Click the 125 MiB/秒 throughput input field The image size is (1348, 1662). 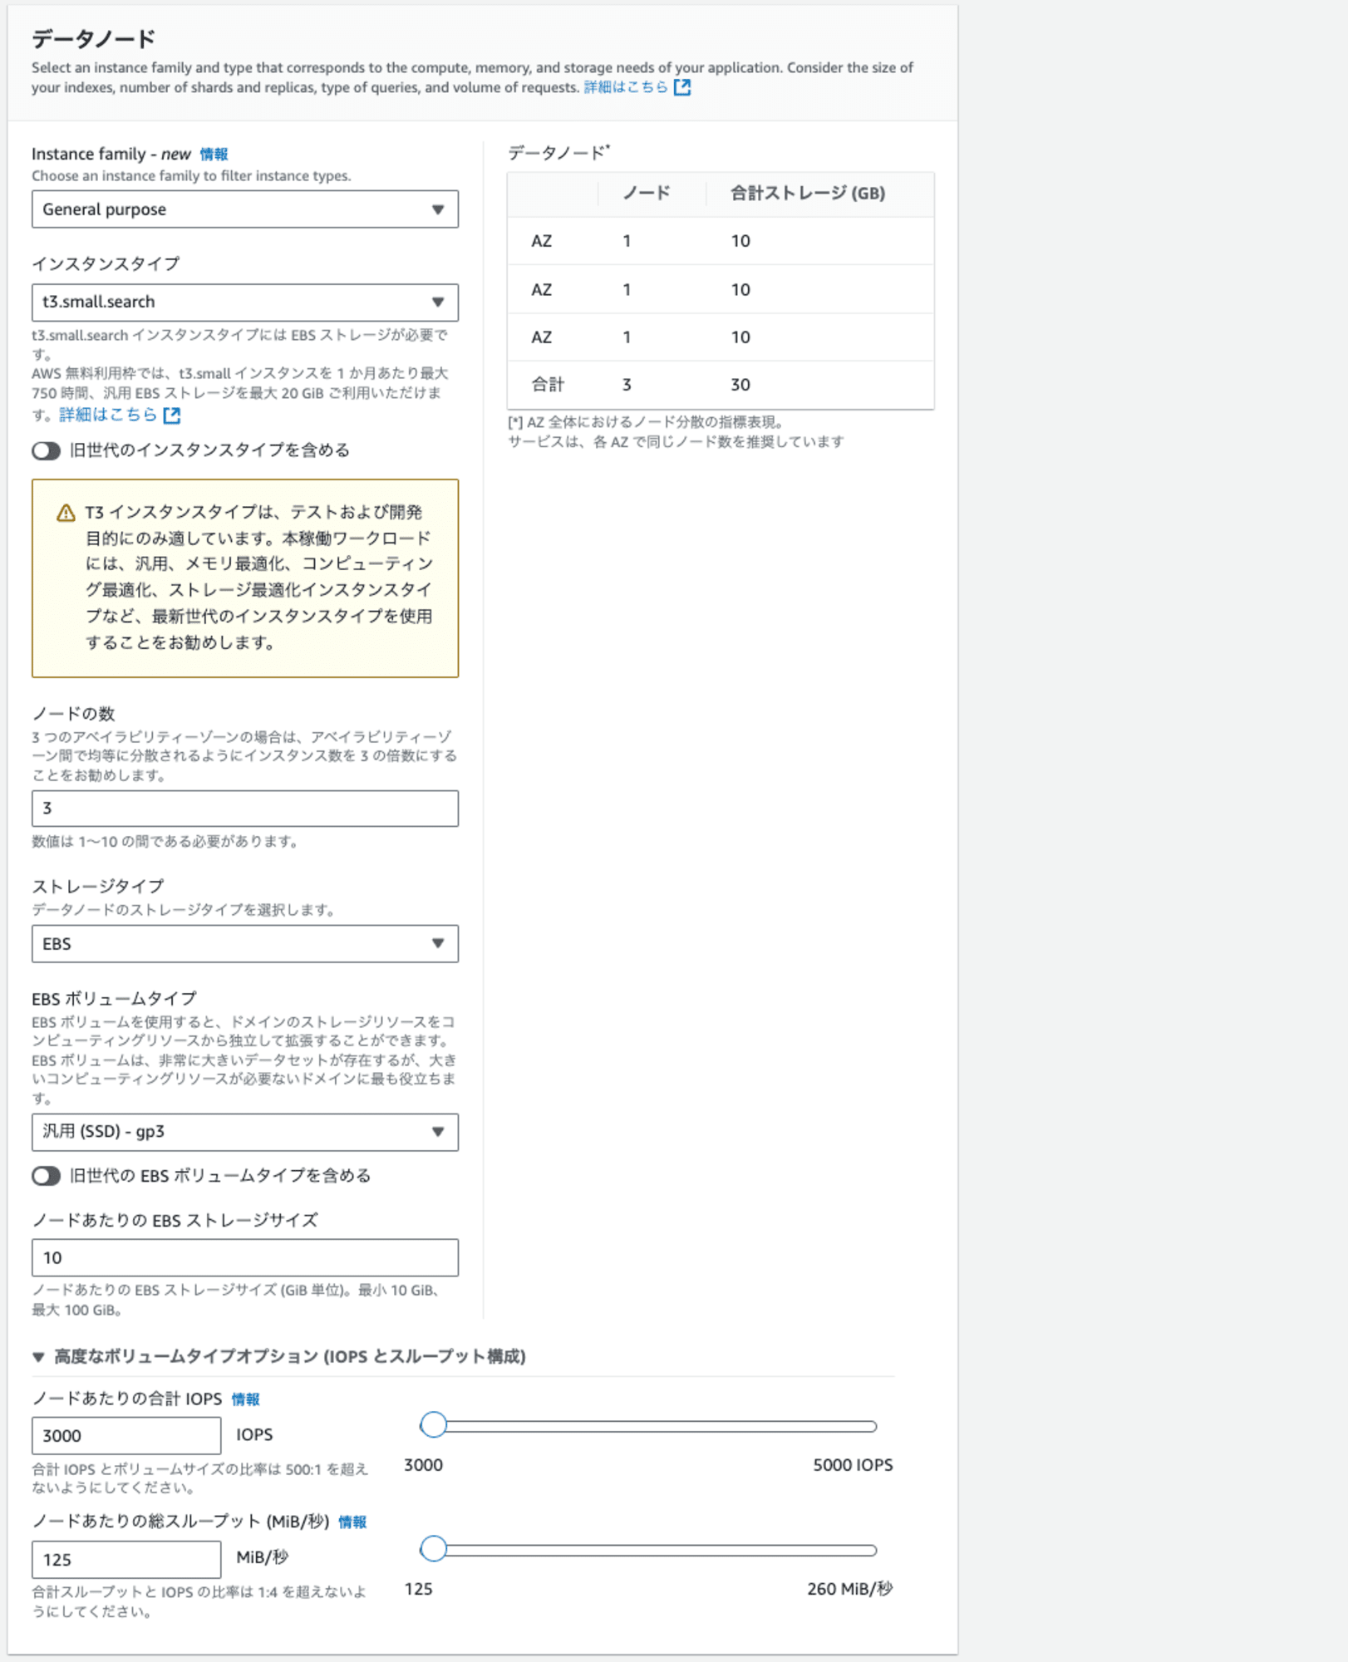126,1560
